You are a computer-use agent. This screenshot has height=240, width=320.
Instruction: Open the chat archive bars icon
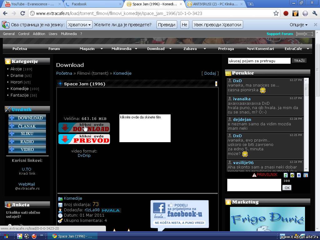pos(306,175)
